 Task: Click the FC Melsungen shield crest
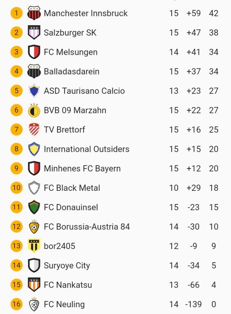coord(34,52)
